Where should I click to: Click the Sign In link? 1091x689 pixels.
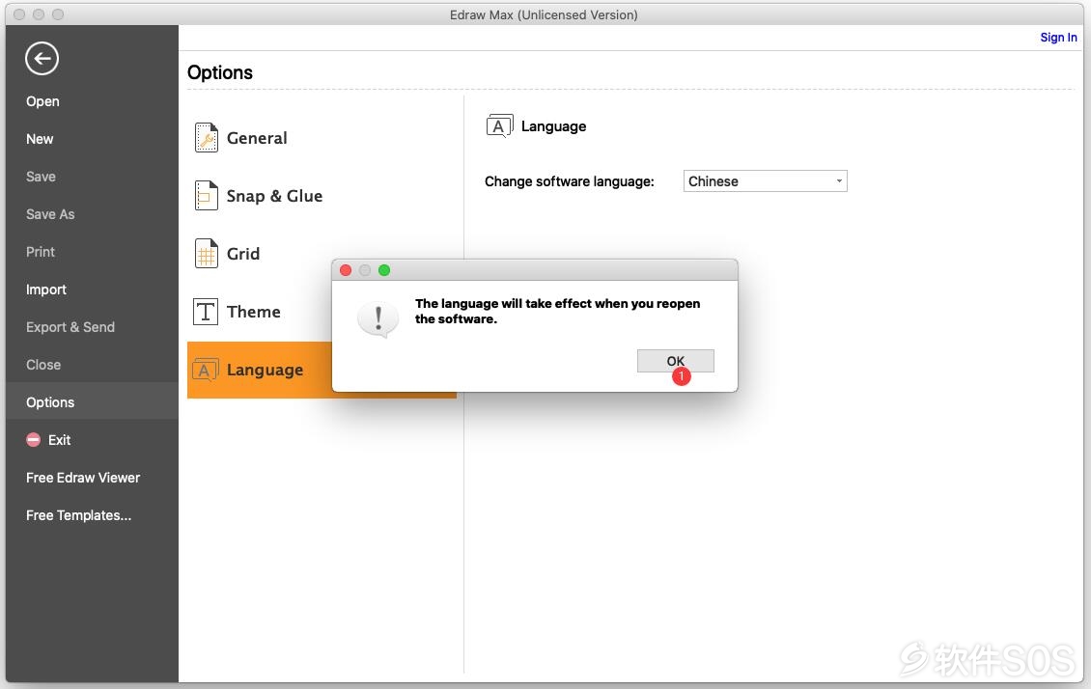[1058, 38]
